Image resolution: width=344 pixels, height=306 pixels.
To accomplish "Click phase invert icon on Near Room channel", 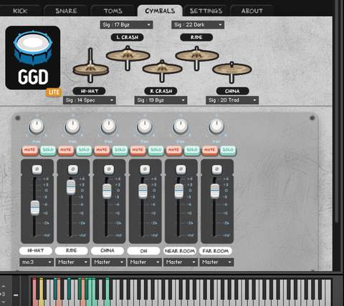I will [x=181, y=169].
